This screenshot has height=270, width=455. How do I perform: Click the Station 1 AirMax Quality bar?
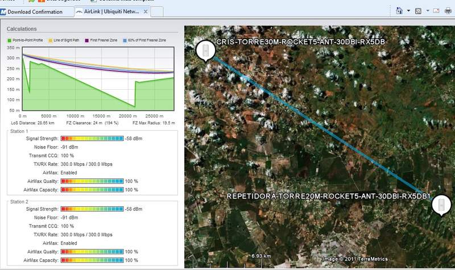click(x=92, y=181)
